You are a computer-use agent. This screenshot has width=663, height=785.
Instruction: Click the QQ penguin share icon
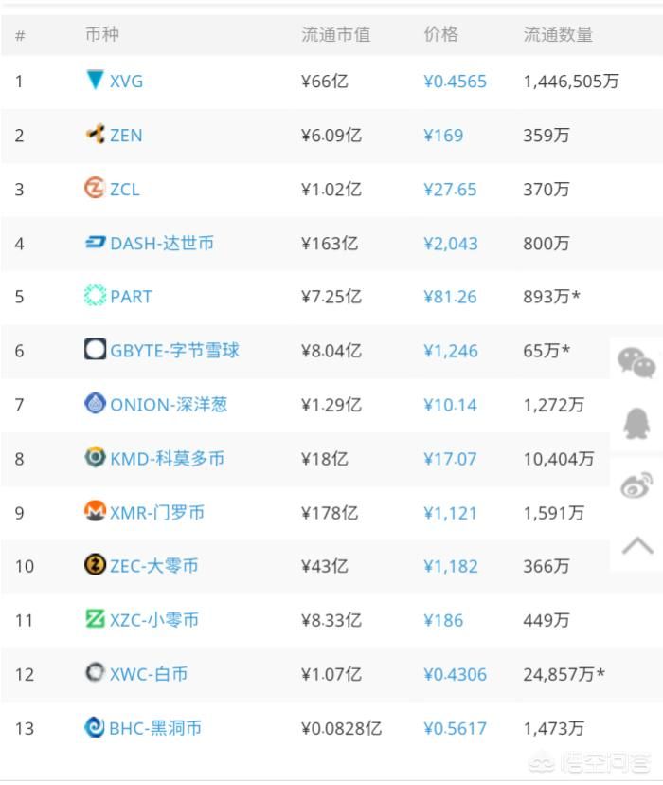tap(636, 423)
